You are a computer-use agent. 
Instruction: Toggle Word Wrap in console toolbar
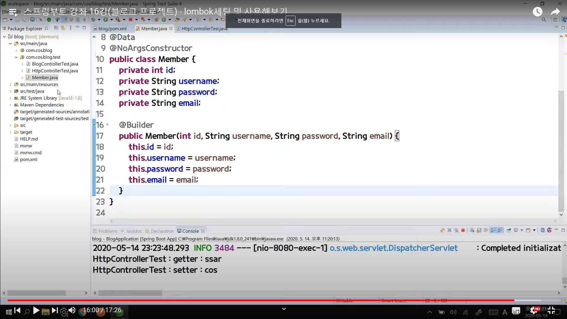[486, 230]
